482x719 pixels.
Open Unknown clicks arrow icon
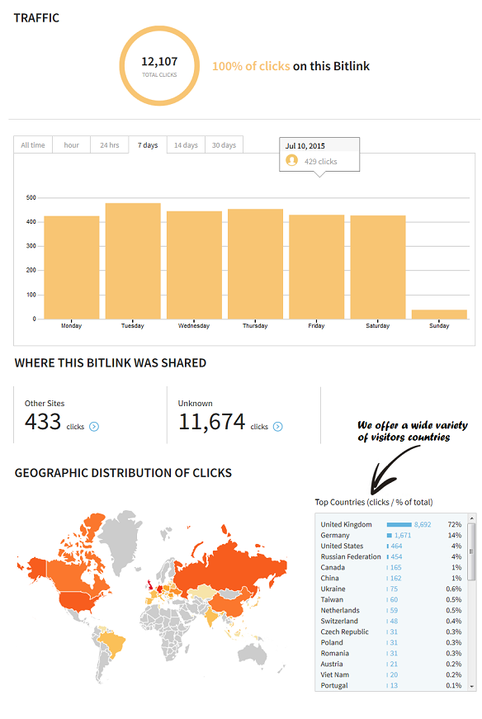click(x=278, y=427)
